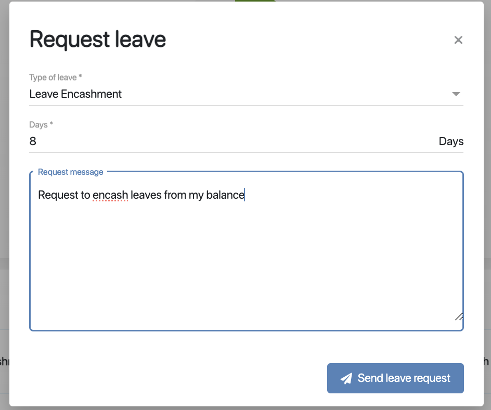Image resolution: width=491 pixels, height=410 pixels.
Task: Click the "Request leave" dialog heading
Action: tap(98, 40)
